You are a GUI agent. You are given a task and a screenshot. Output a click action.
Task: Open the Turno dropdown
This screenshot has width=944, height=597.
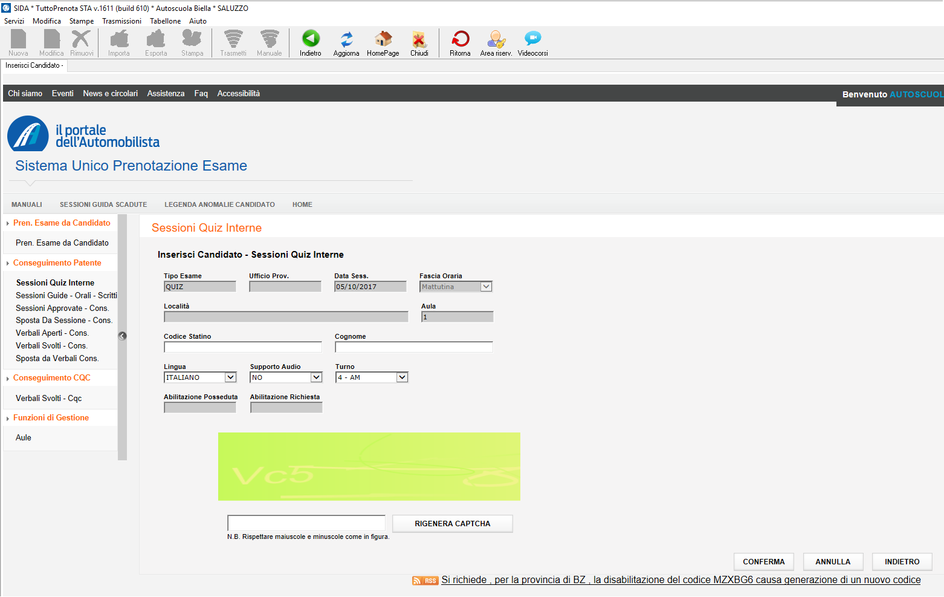pos(402,377)
